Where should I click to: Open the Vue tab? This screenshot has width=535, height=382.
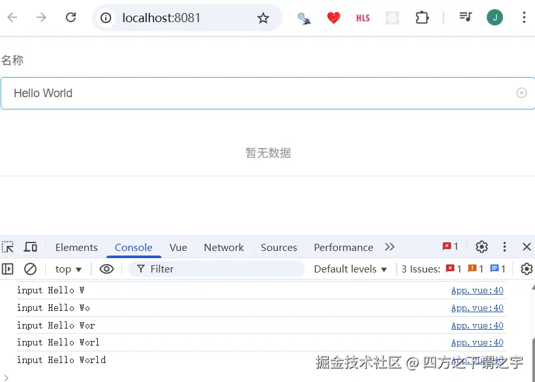pyautogui.click(x=178, y=248)
